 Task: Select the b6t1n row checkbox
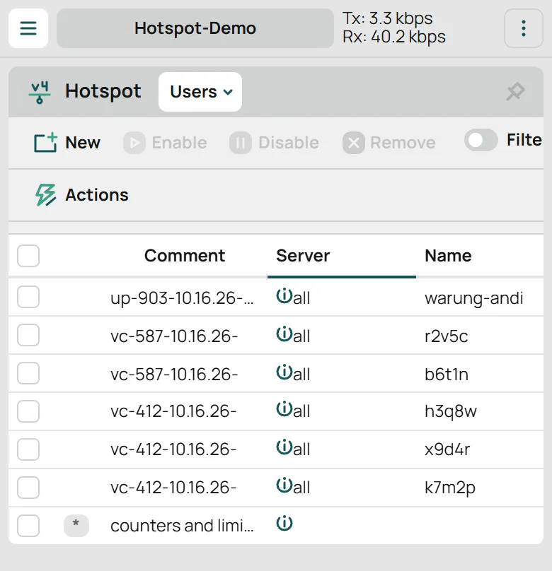(28, 373)
